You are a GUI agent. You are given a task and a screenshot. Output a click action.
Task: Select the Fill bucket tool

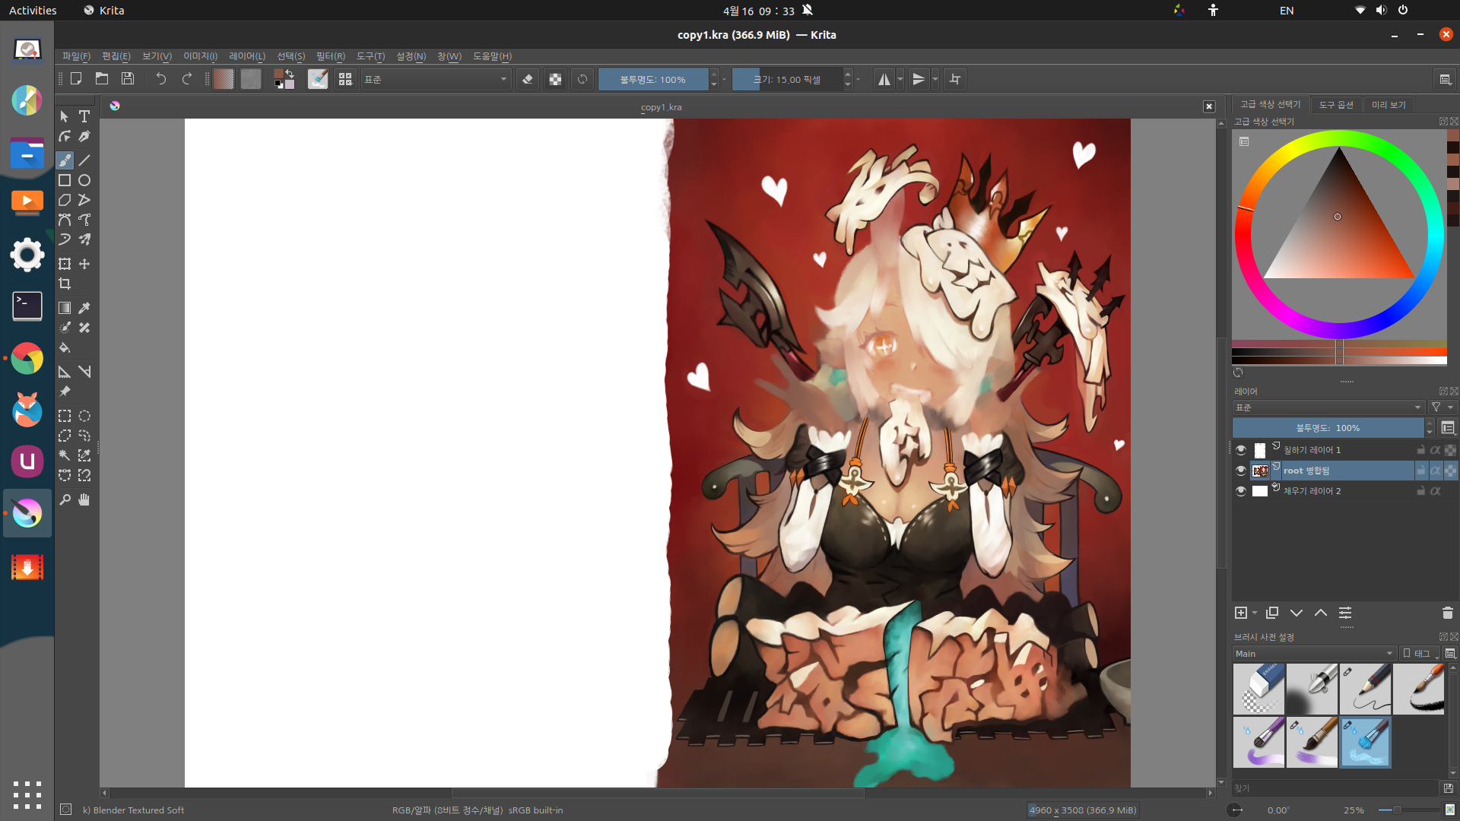tap(65, 348)
